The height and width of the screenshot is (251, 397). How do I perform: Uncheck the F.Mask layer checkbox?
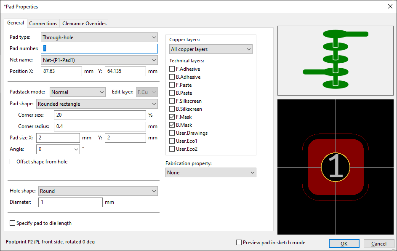pos(172,117)
